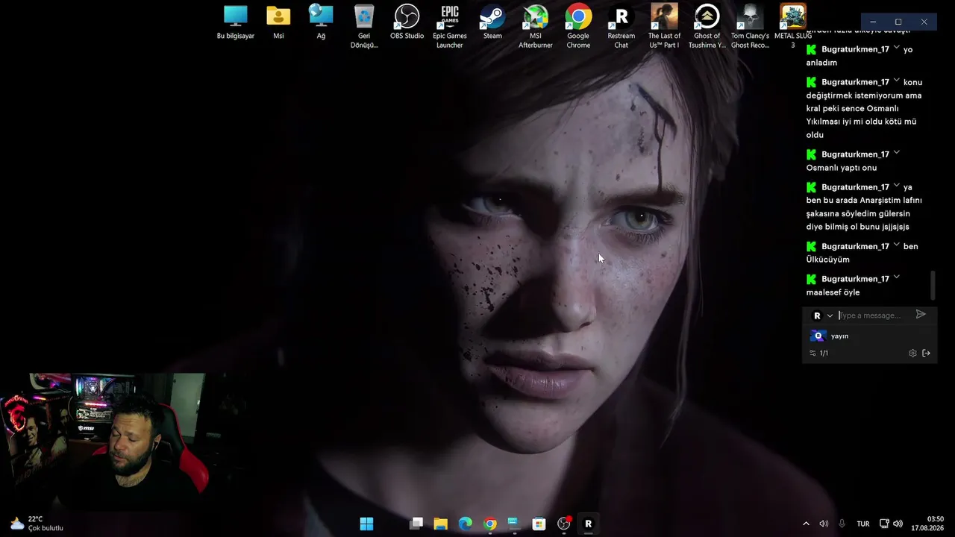Open options chevron for 'yo anladım' message
The image size is (955, 537).
pyautogui.click(x=896, y=48)
